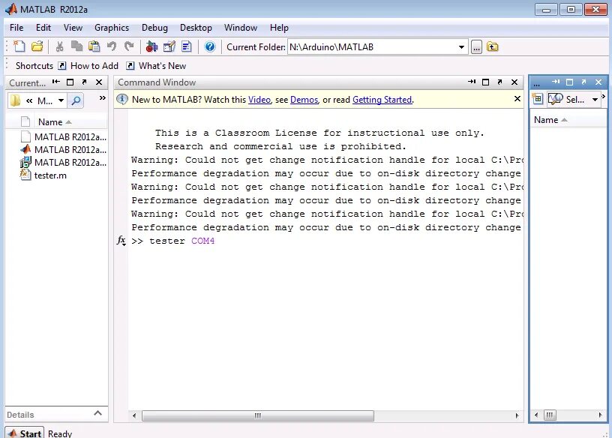Maximize the Command Window panel
Image resolution: width=612 pixels, height=438 pixels.
click(x=485, y=82)
